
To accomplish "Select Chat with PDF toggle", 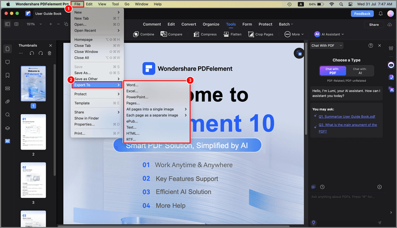I will tap(333, 71).
